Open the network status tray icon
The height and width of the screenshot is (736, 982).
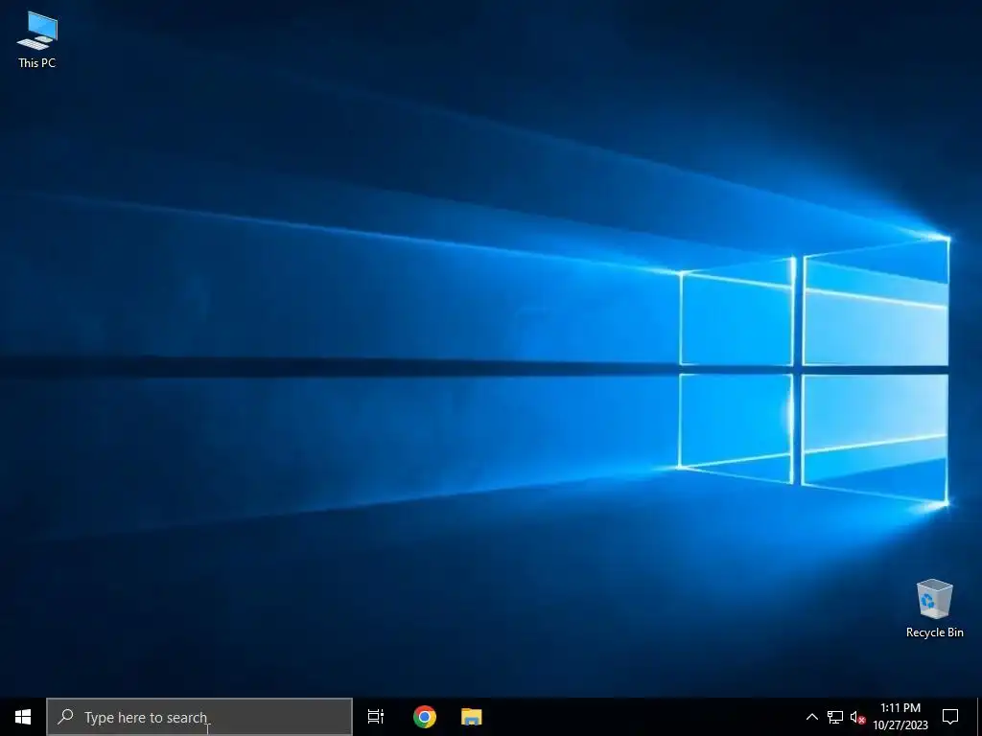pos(835,717)
